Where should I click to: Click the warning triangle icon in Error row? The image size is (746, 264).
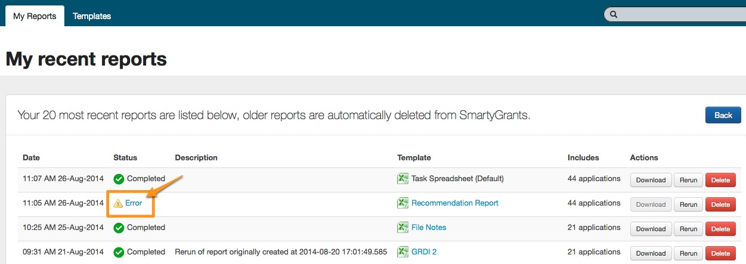tap(118, 203)
